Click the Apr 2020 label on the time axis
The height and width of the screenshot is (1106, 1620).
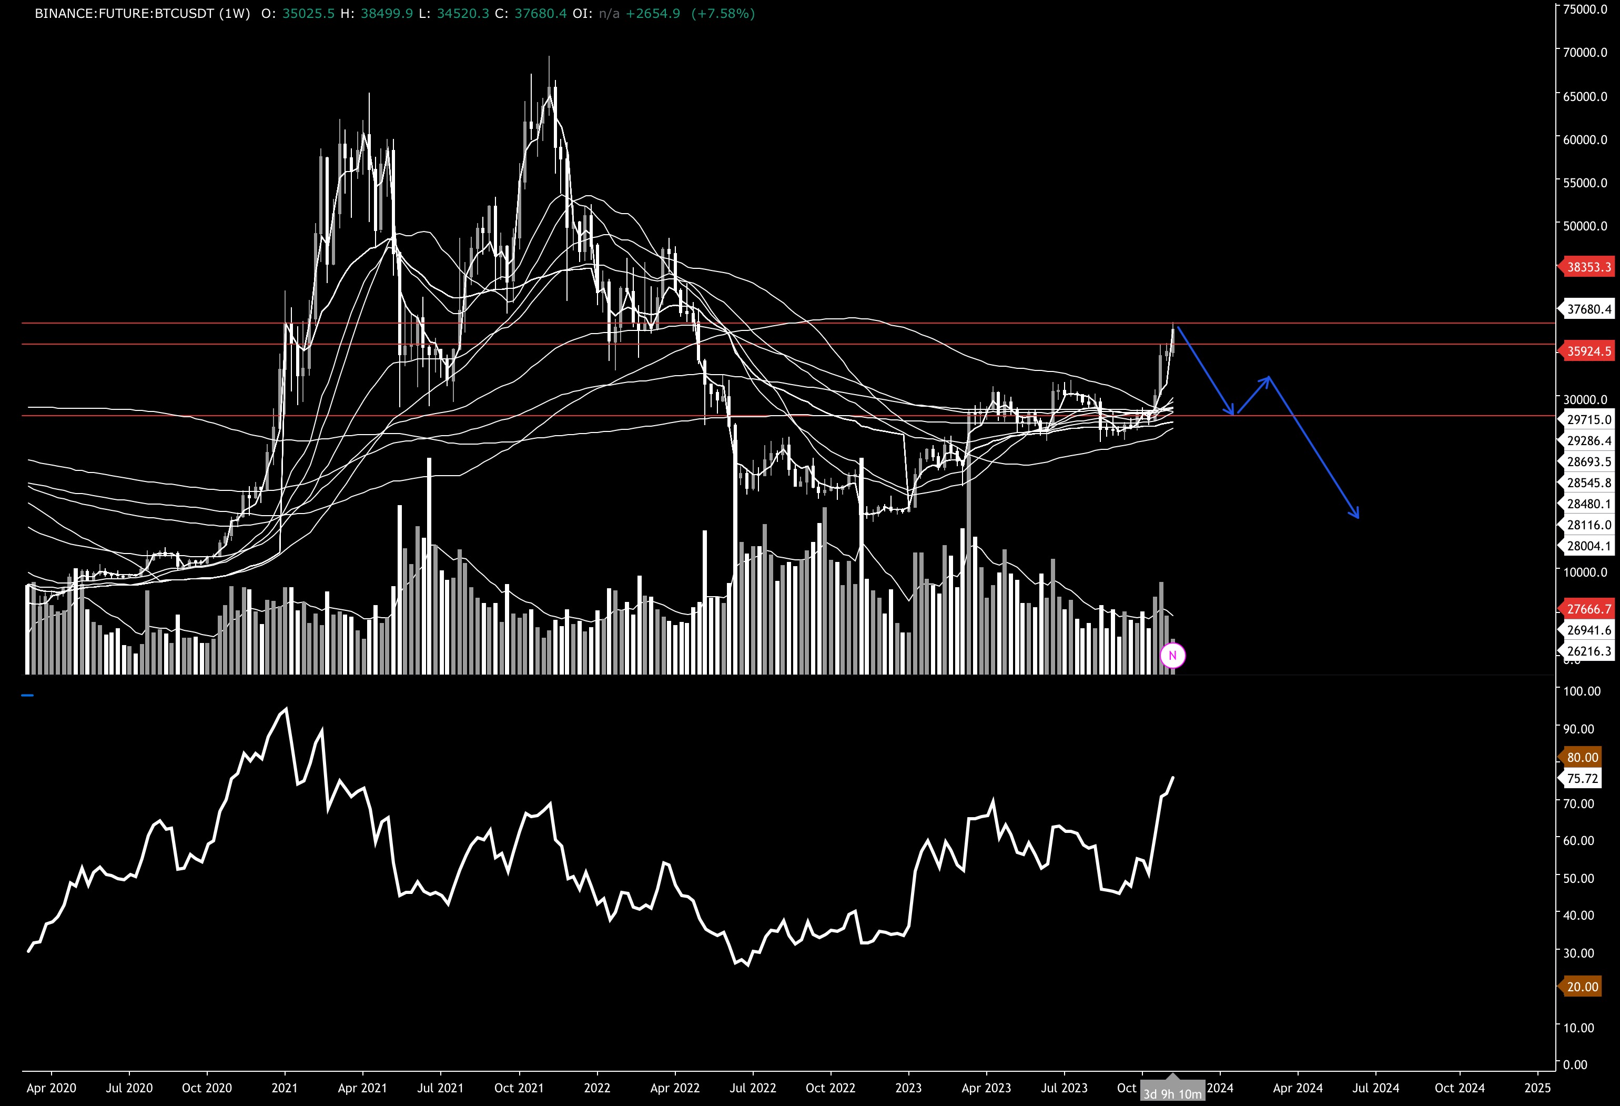tap(52, 1088)
